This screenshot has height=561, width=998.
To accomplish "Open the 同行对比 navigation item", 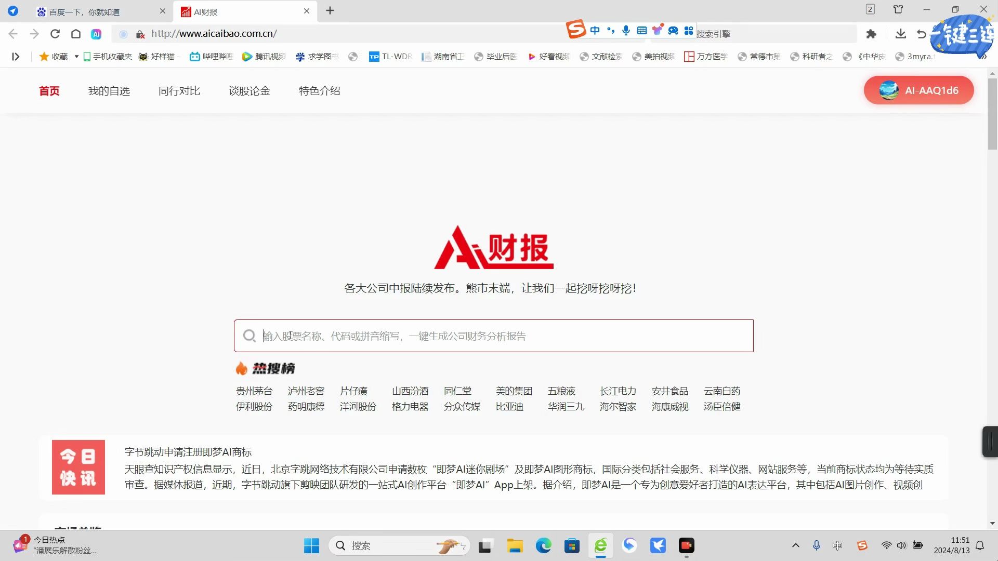I will pos(179,91).
